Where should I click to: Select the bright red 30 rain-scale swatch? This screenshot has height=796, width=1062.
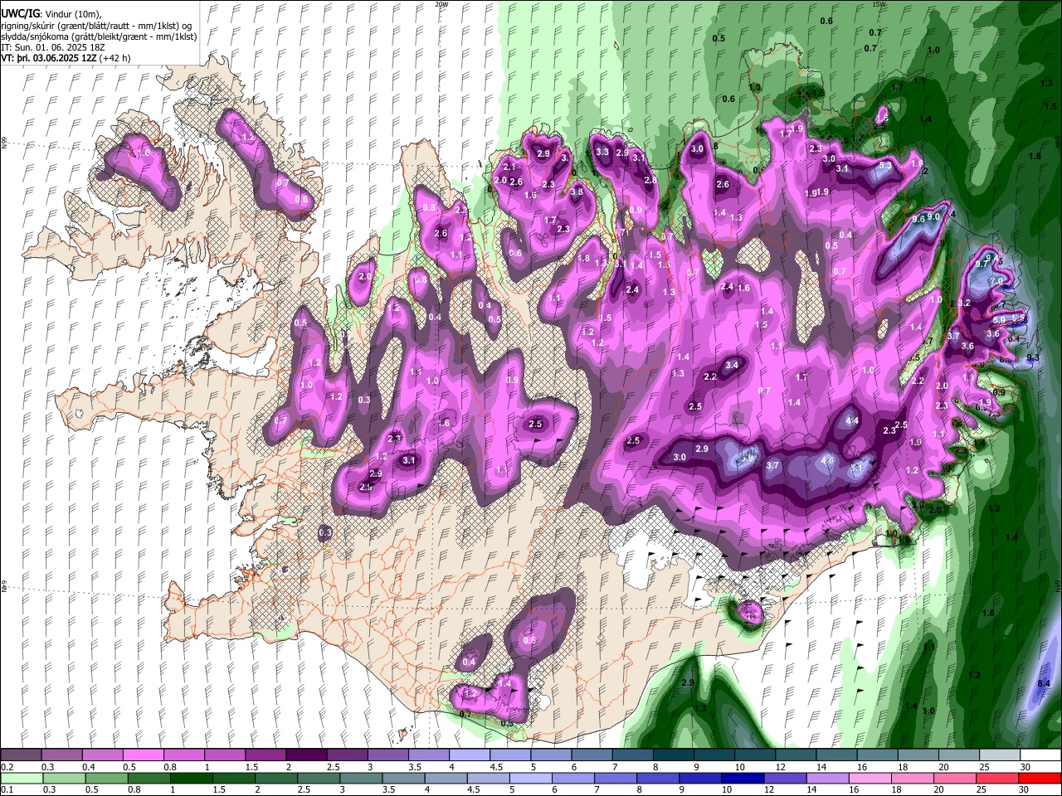(1039, 778)
